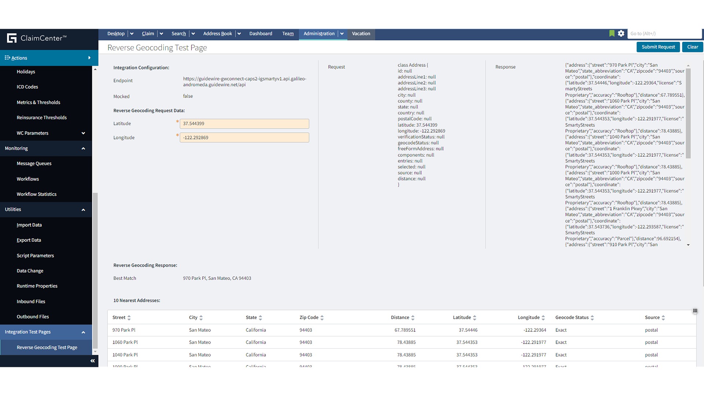Open the Administration tab dropdown arrow

tap(342, 34)
